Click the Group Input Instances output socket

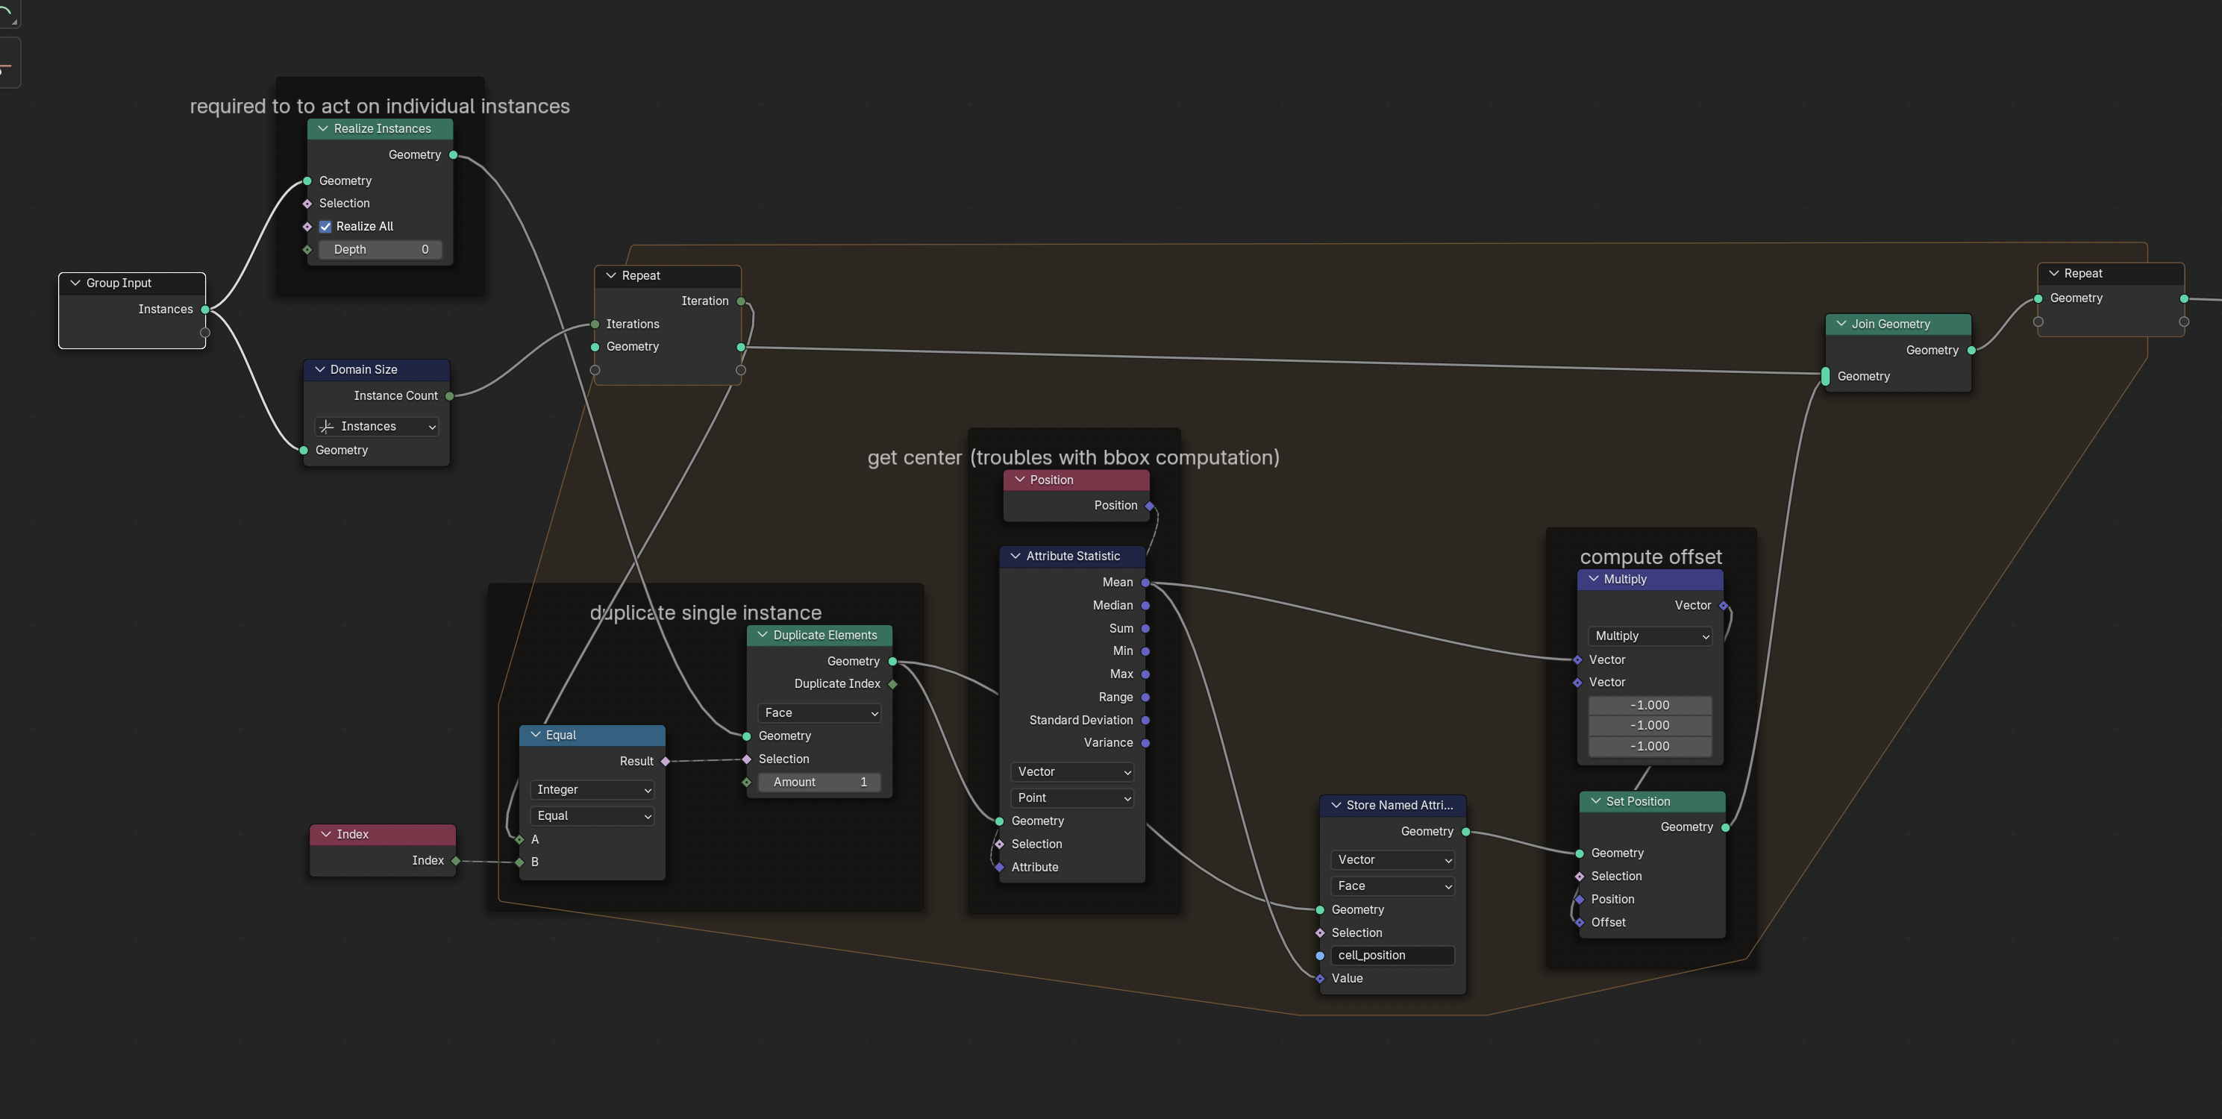tap(205, 310)
